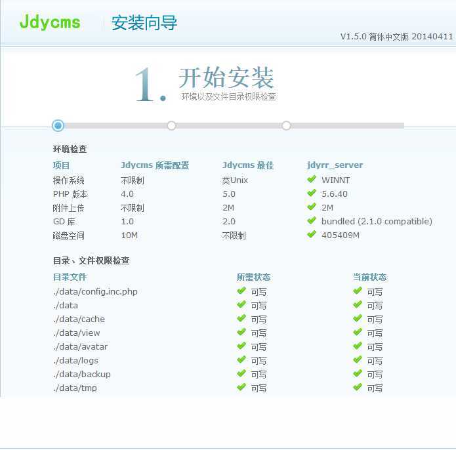Click 所需状态 checkmark for ./data/tmp
Image resolution: width=456 pixels, height=450 pixels.
pyautogui.click(x=241, y=387)
